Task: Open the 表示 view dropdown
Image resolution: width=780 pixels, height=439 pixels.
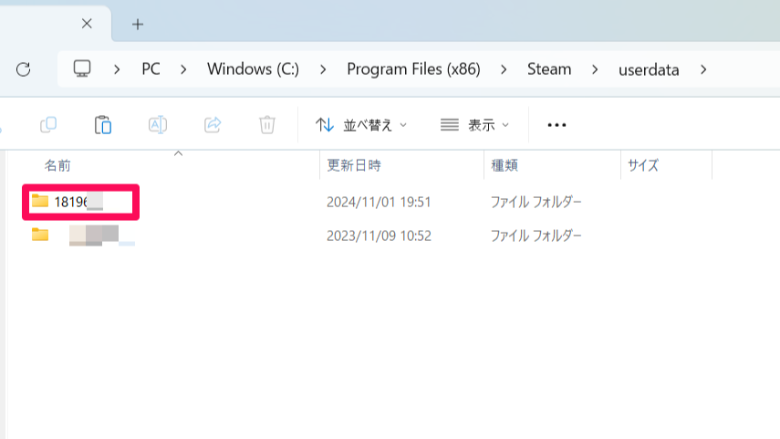Action: point(474,125)
